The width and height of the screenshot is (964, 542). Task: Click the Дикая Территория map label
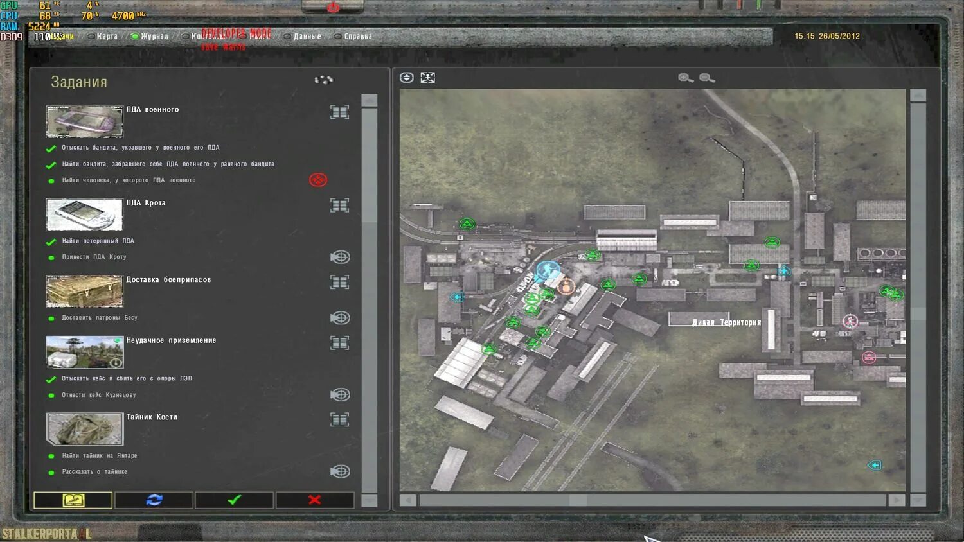click(726, 322)
